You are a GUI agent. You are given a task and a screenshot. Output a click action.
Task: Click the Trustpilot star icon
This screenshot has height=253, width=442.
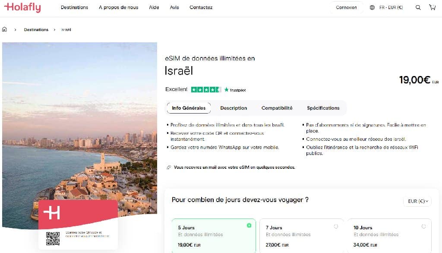[226, 90]
